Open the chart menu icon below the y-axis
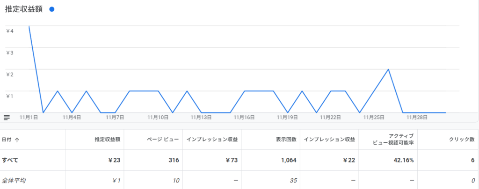Screen dimensions: 479x189 coord(7,117)
